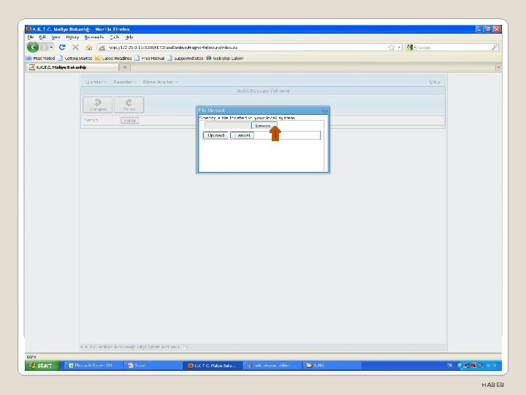Switch to the second taskbar item

point(153,366)
